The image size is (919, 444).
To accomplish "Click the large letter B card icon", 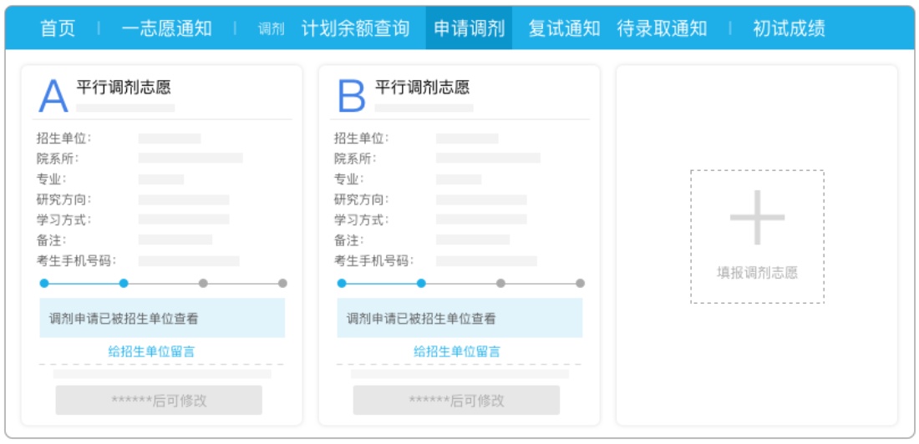I will pos(351,97).
